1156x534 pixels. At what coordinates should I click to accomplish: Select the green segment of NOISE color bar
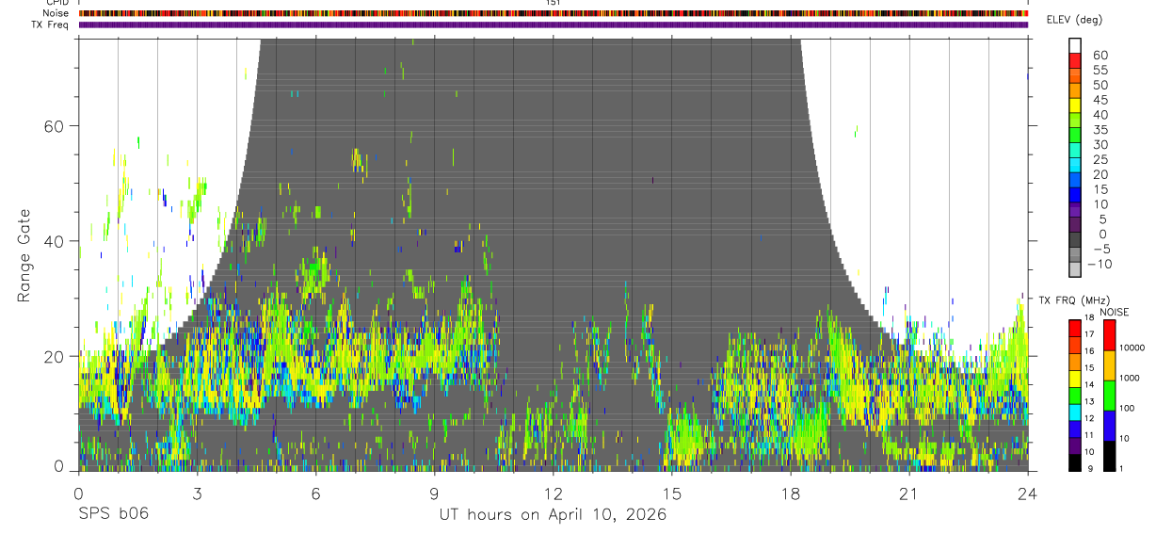pyautogui.click(x=1110, y=396)
